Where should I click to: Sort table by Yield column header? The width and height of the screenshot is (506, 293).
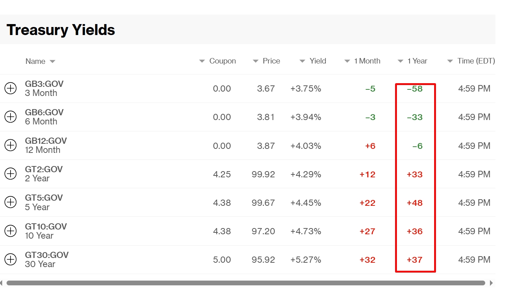(x=313, y=61)
